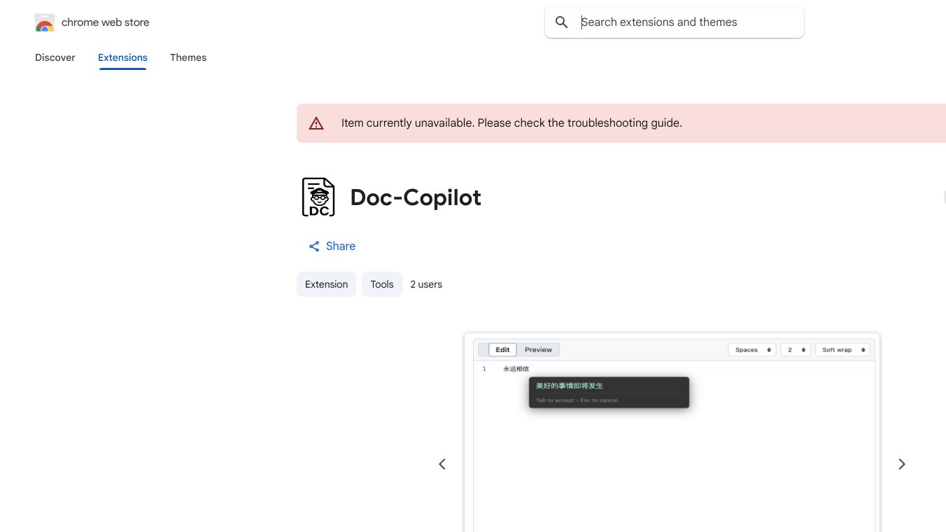Open the Spaces dropdown in the screenshot
Viewport: 946px width, 532px height.
click(x=752, y=350)
